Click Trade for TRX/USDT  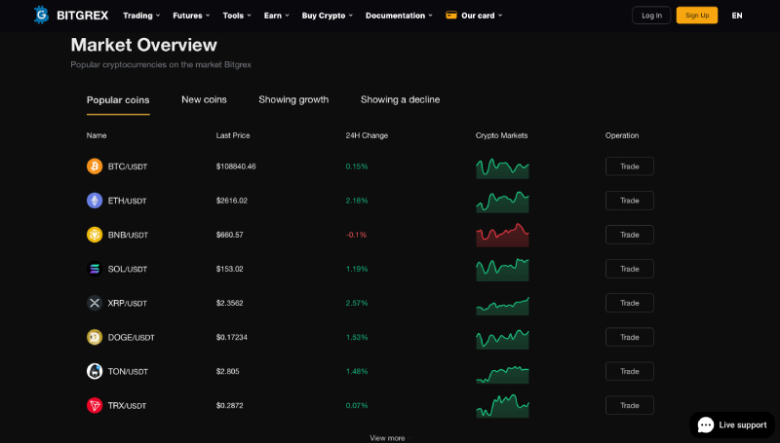[629, 405]
